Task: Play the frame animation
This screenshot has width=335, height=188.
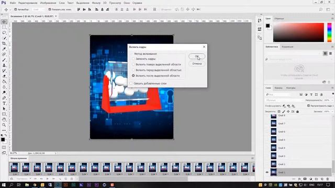Action: [x=48, y=179]
